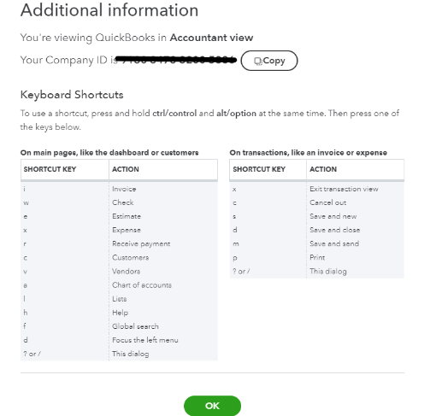Image resolution: width=424 pixels, height=416 pixels.
Task: Click the Exit transaction view entry
Action: pyautogui.click(x=344, y=189)
